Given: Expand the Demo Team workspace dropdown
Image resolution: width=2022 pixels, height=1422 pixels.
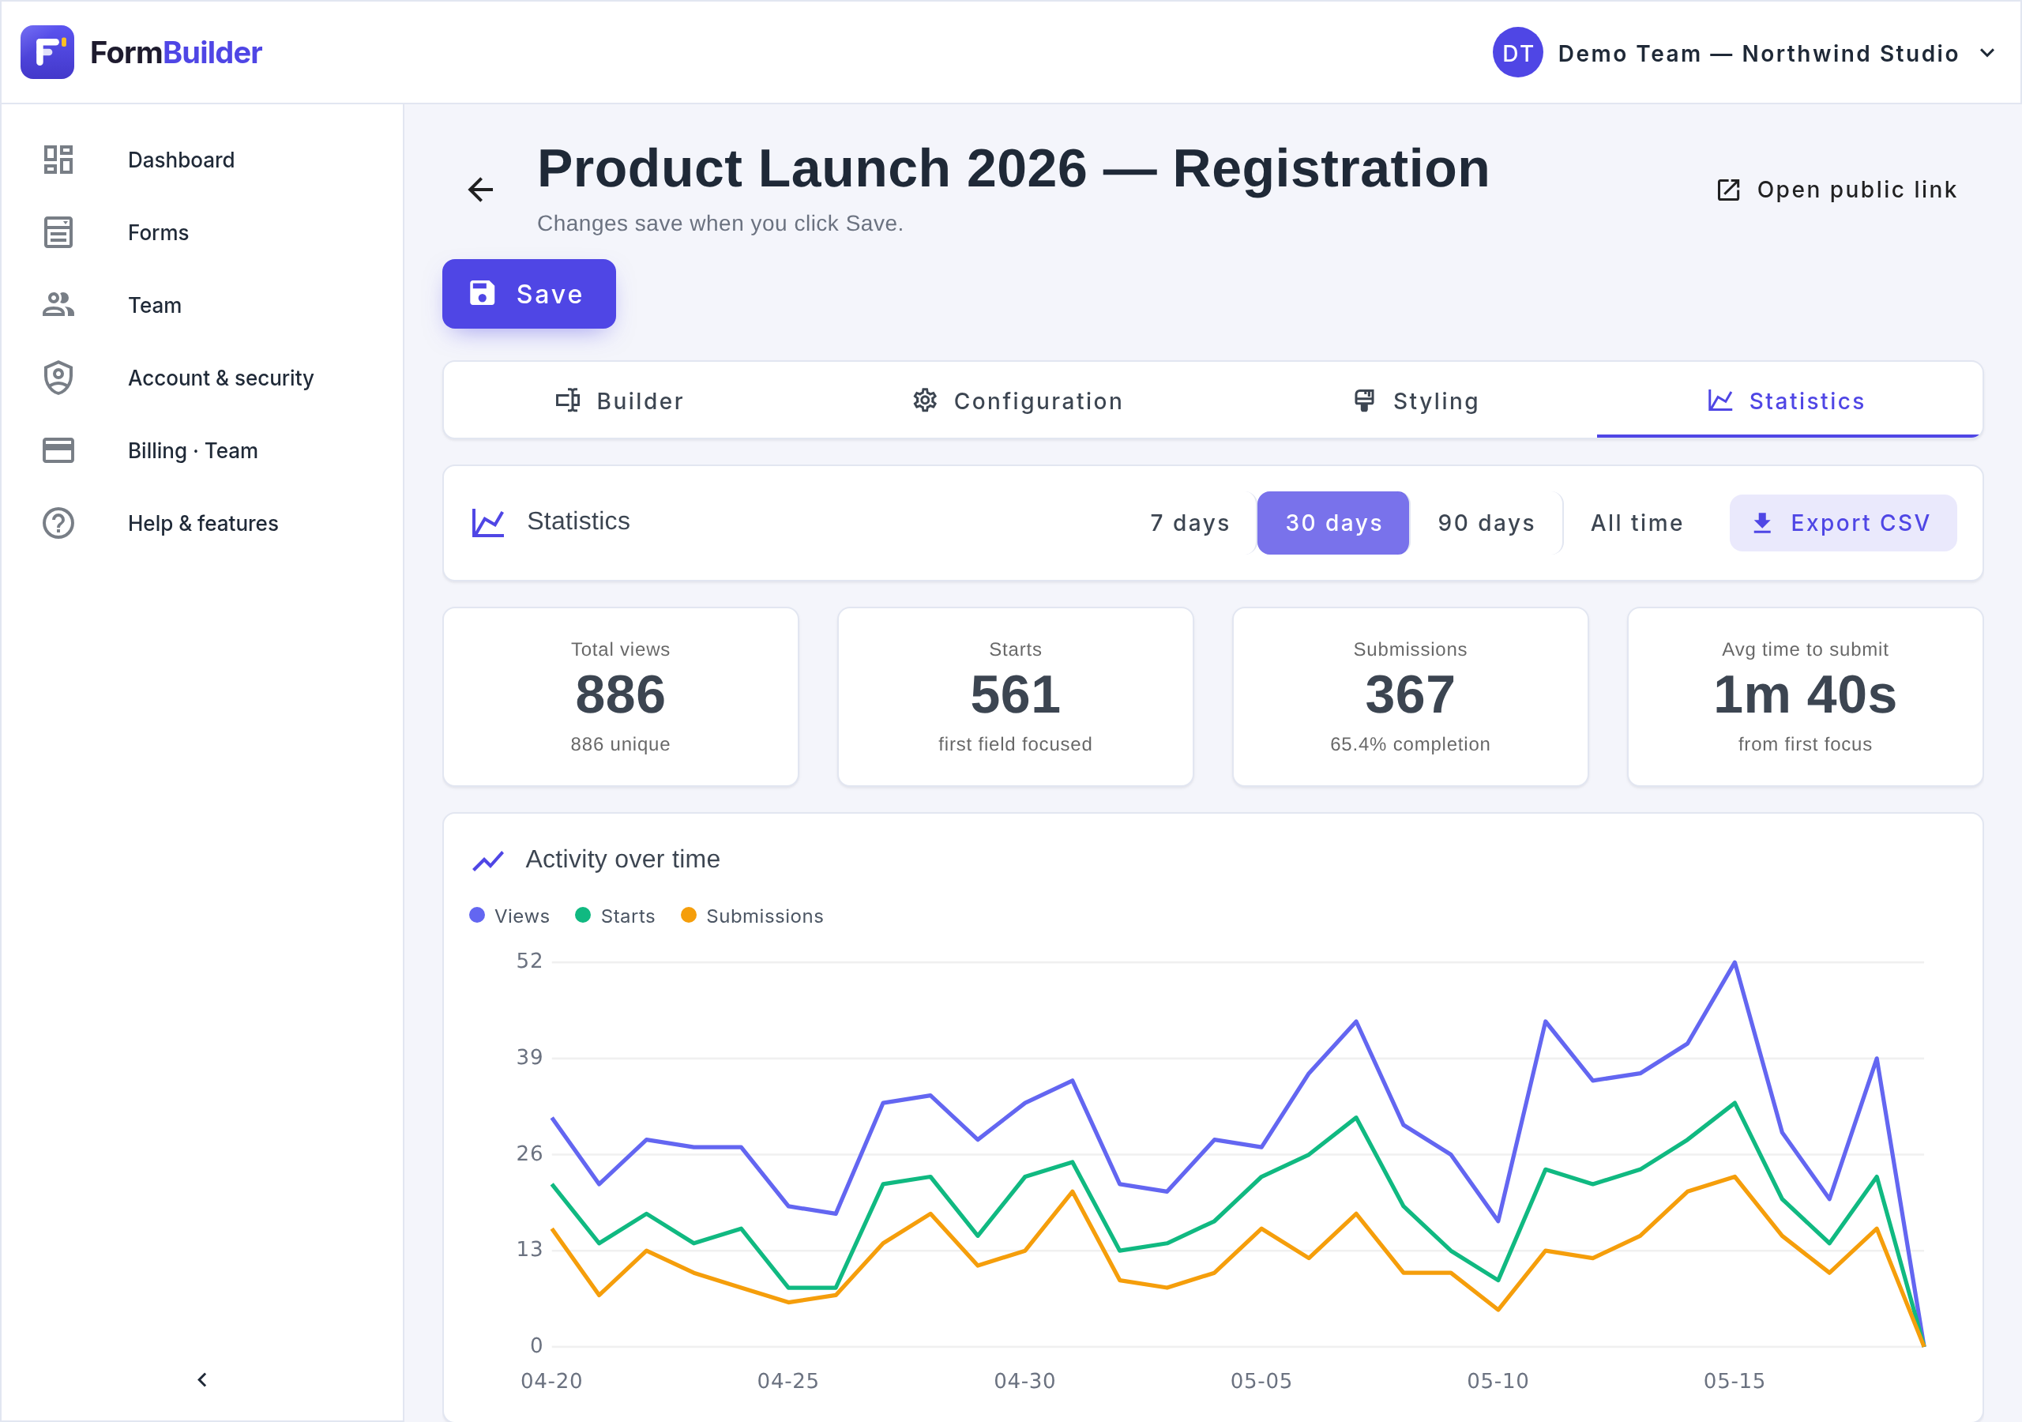Looking at the screenshot, I should coord(1988,53).
